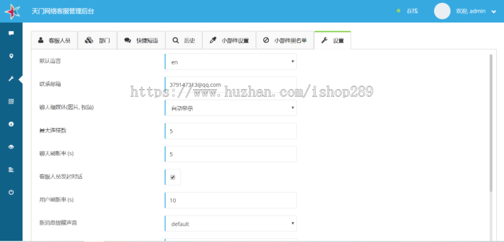Open the 快捷短语 tab
Screen dimensions: 504x242
click(x=141, y=40)
